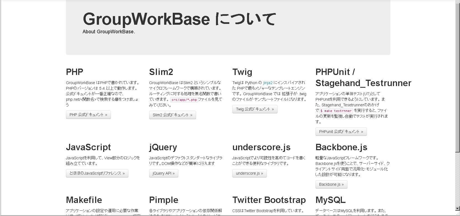Open the PHPunit 公式ドキュメント button
The height and width of the screenshot is (216, 460).
pos(341,132)
